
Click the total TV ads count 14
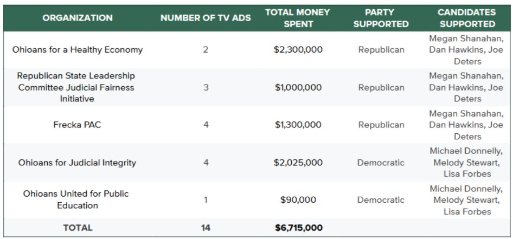pos(206,228)
